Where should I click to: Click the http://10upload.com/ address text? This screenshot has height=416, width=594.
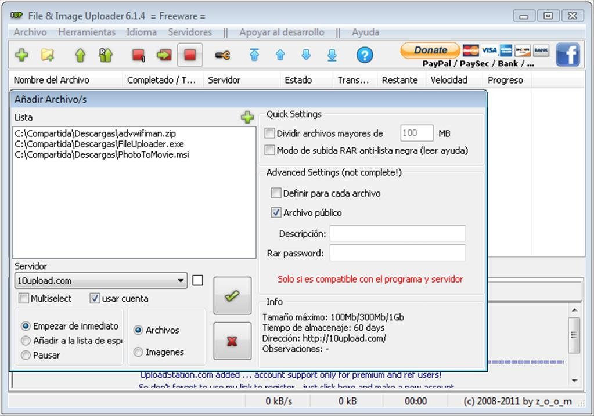point(344,338)
